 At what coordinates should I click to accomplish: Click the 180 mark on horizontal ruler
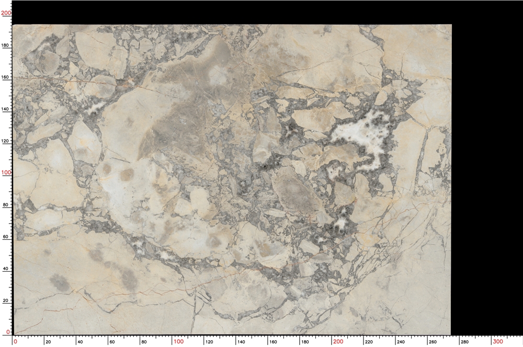pyautogui.click(x=305, y=342)
